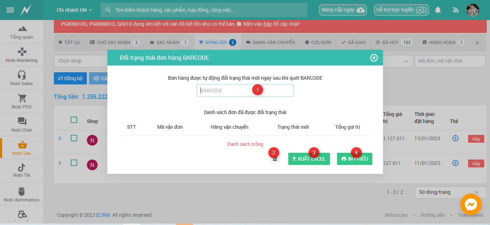Image resolution: width=490 pixels, height=225 pixels.
Task: Click the add tag plus icon for first order
Action: 455,138
